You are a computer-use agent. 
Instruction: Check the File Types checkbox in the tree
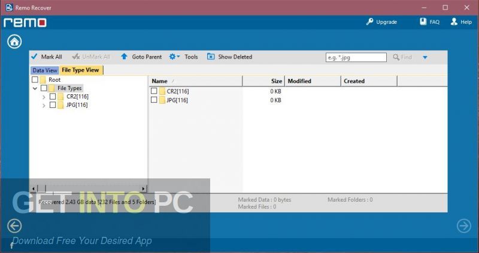(44, 88)
